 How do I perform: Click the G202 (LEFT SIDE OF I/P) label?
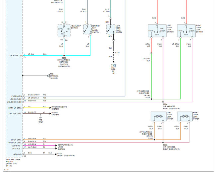coord(113,69)
